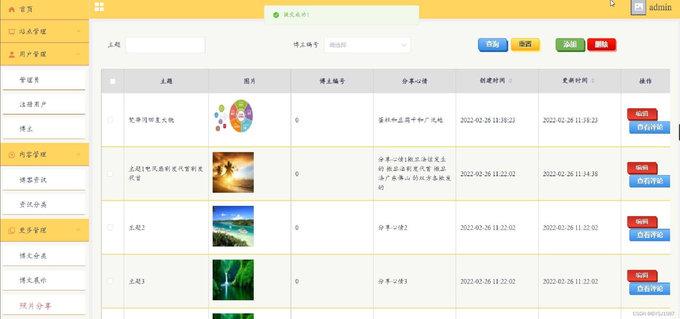Click the copy icon beside 更多管理

[12, 231]
